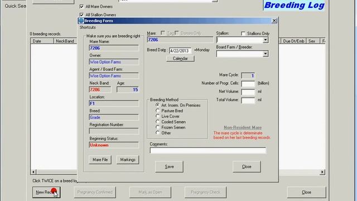Select Art. Insem. On Premises method

(x=157, y=105)
